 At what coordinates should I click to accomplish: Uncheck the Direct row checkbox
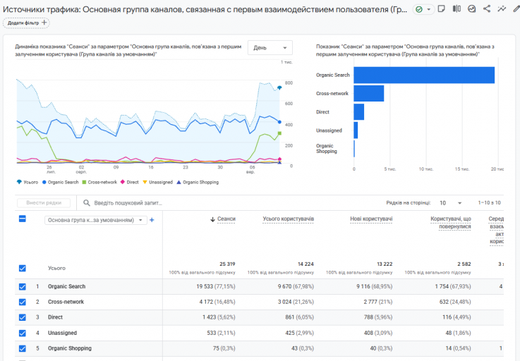22,317
